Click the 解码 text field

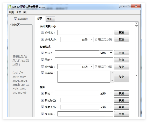pos(77,93)
